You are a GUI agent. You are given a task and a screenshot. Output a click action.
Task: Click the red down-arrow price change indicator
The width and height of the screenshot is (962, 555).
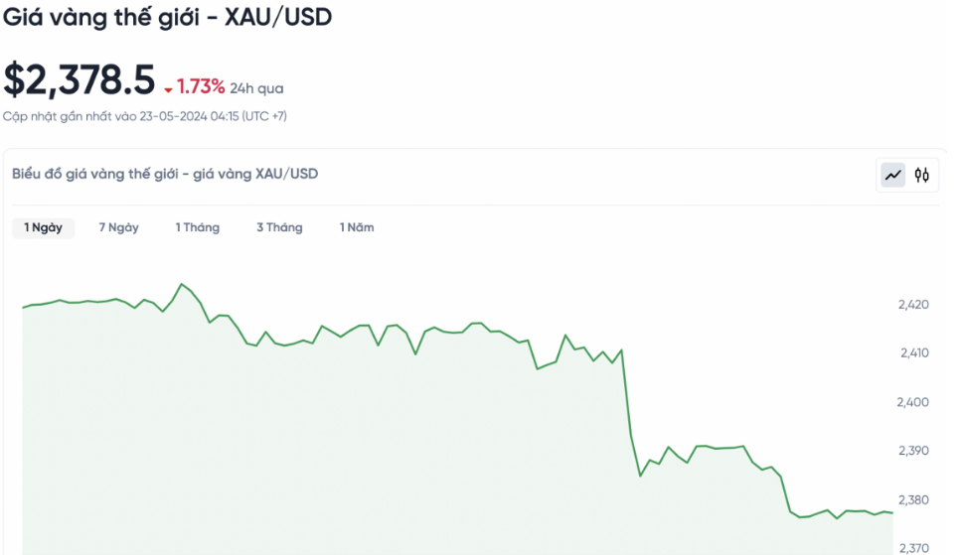[168, 90]
